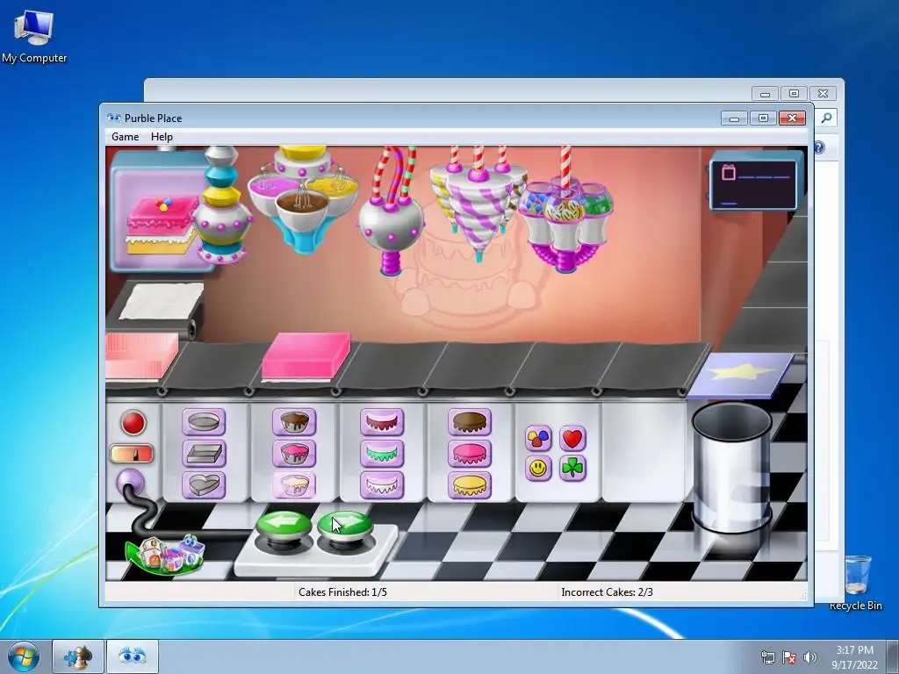This screenshot has width=899, height=674.
Task: Pick the green filling icing button
Action: (x=382, y=454)
